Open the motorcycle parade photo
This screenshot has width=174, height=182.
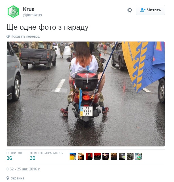pos(86,94)
